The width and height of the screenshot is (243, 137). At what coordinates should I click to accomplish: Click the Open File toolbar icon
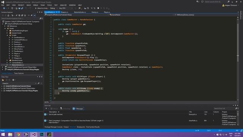coord(16,8)
